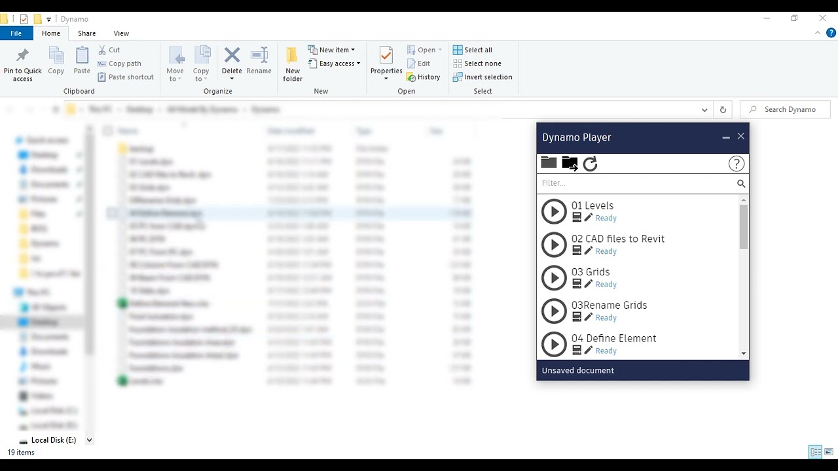The height and width of the screenshot is (471, 838).
Task: Open edit inputs icon for 04 Define Element
Action: coord(577,351)
